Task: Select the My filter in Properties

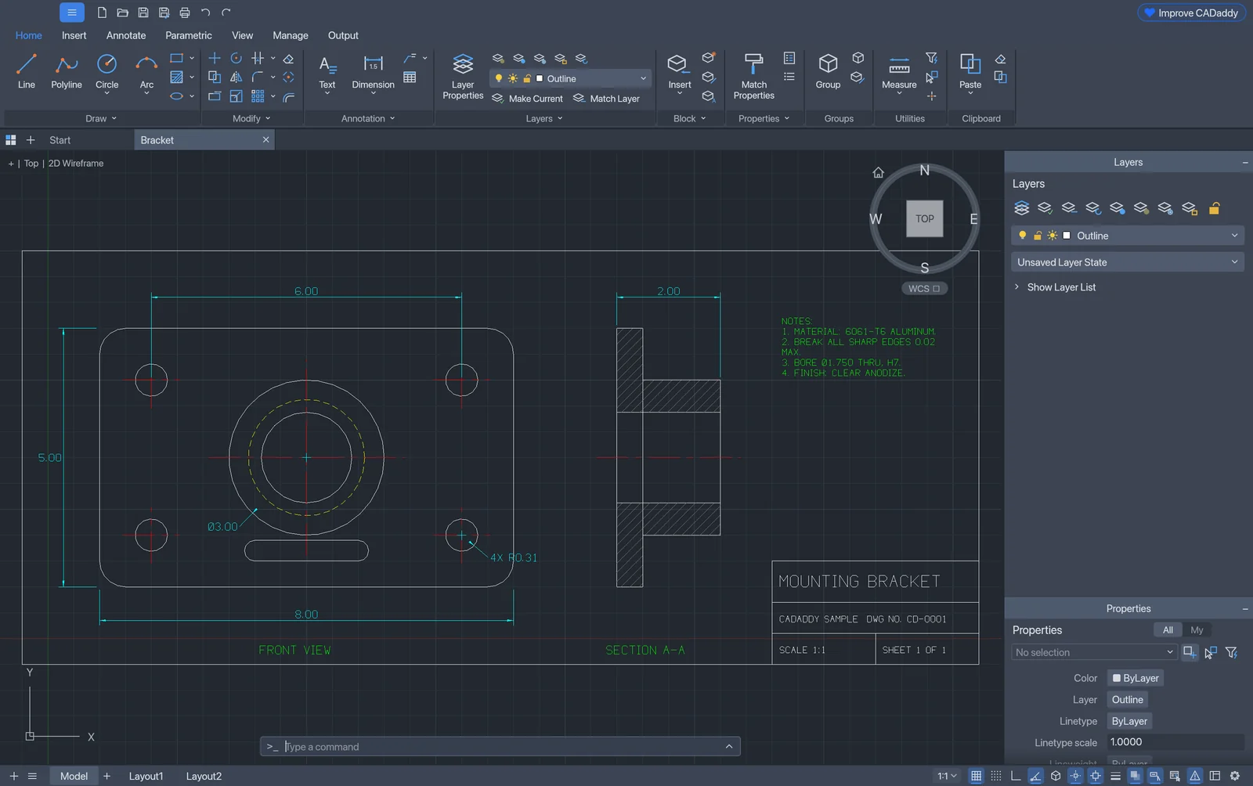Action: point(1197,630)
